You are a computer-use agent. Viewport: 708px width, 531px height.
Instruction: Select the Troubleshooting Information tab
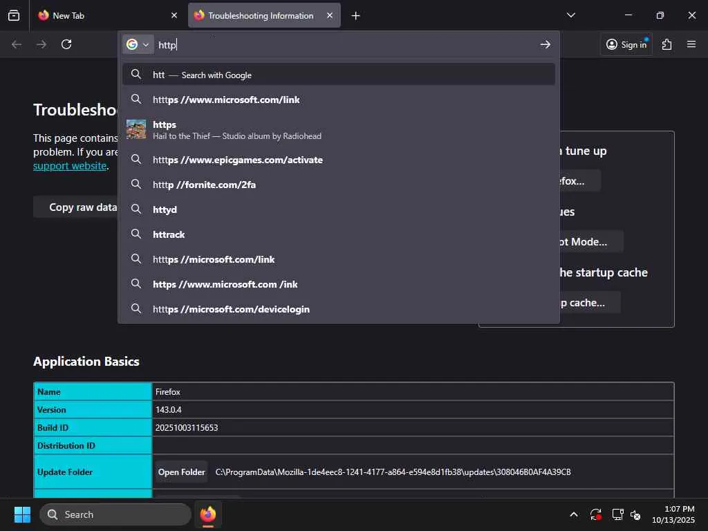click(x=264, y=15)
